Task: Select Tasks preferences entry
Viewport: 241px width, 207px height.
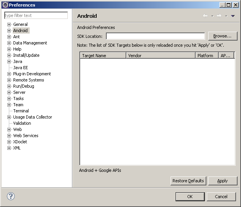Action: [x=18, y=98]
